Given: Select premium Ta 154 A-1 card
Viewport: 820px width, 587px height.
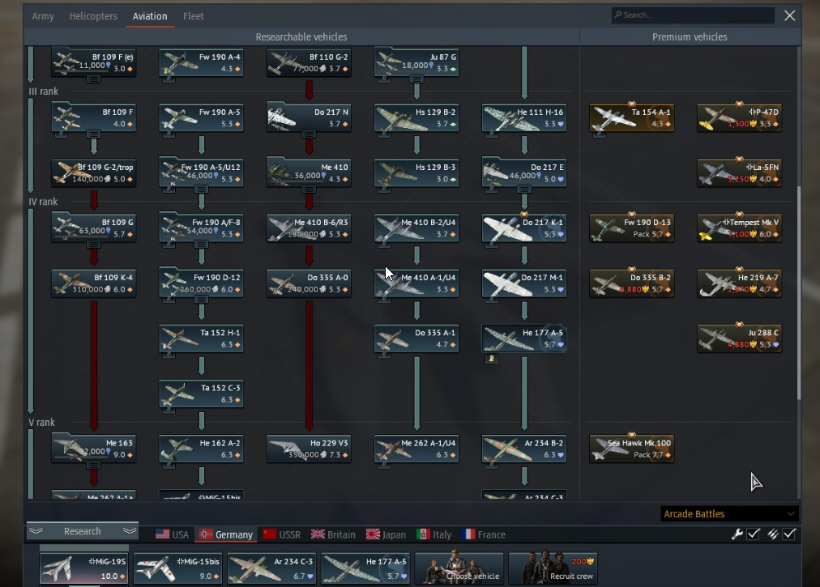Looking at the screenshot, I should coord(632,117).
